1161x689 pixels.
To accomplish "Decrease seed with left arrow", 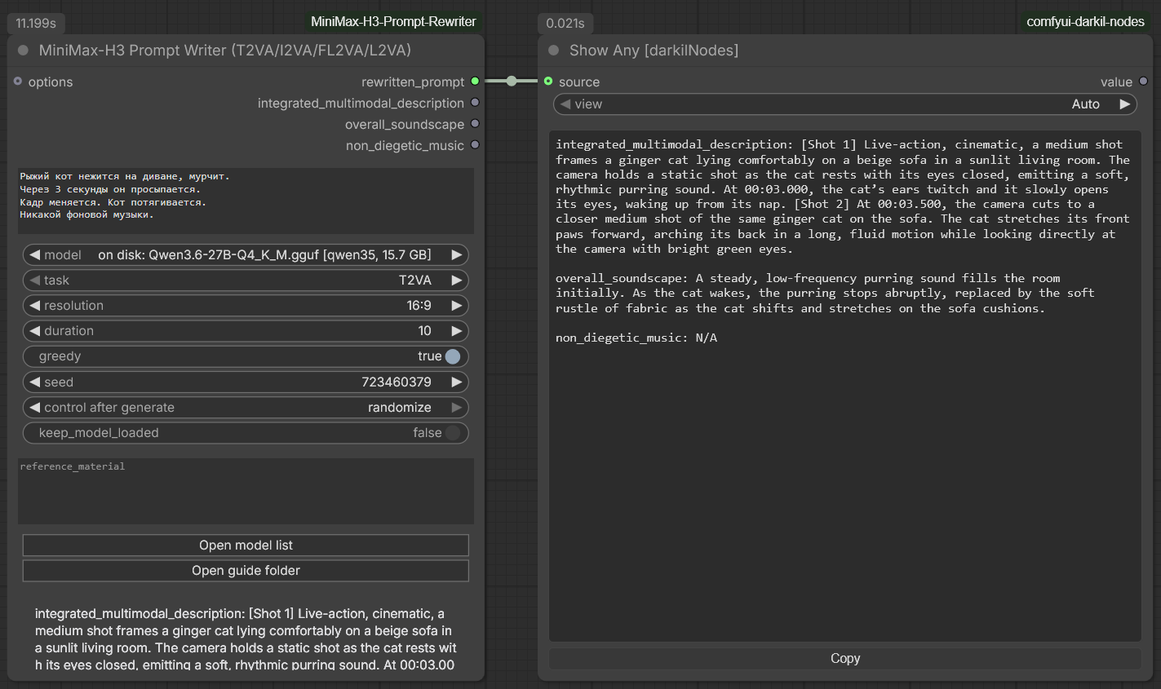I will (34, 382).
